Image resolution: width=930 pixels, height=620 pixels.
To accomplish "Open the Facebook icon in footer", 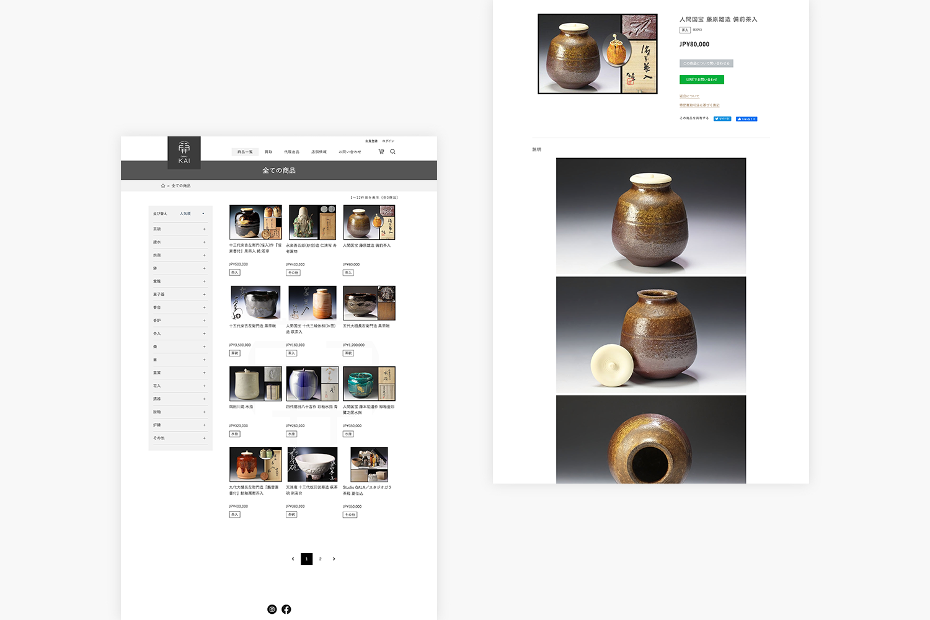I will [286, 609].
